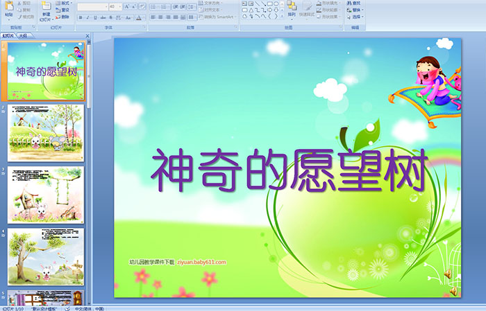Viewport: 486px width, 311px height.
Task: Open the Shape Outline (形状轮廓) color menu
Action: tap(328, 10)
